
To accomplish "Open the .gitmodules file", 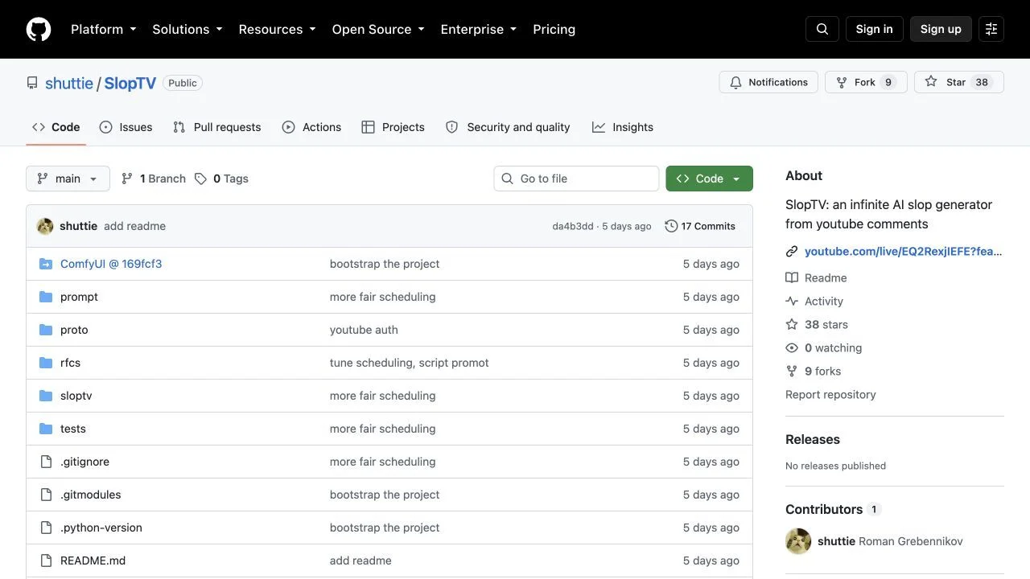I will [91, 495].
